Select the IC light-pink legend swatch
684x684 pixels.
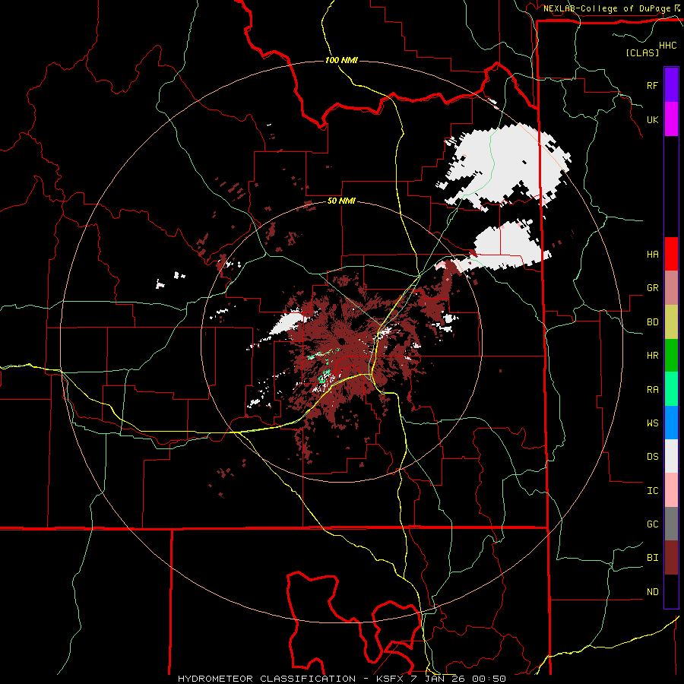671,490
